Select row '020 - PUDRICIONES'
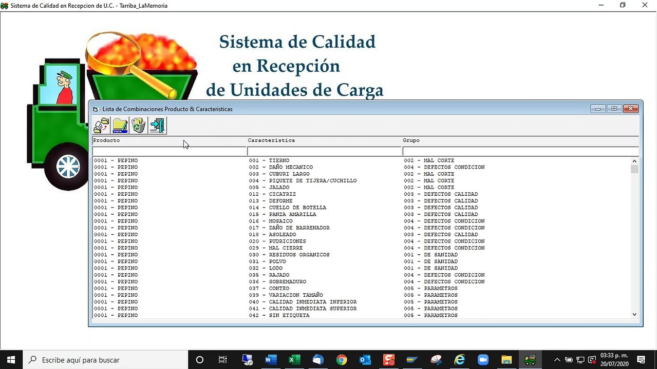Viewport: 657px width, 369px height. (361, 241)
